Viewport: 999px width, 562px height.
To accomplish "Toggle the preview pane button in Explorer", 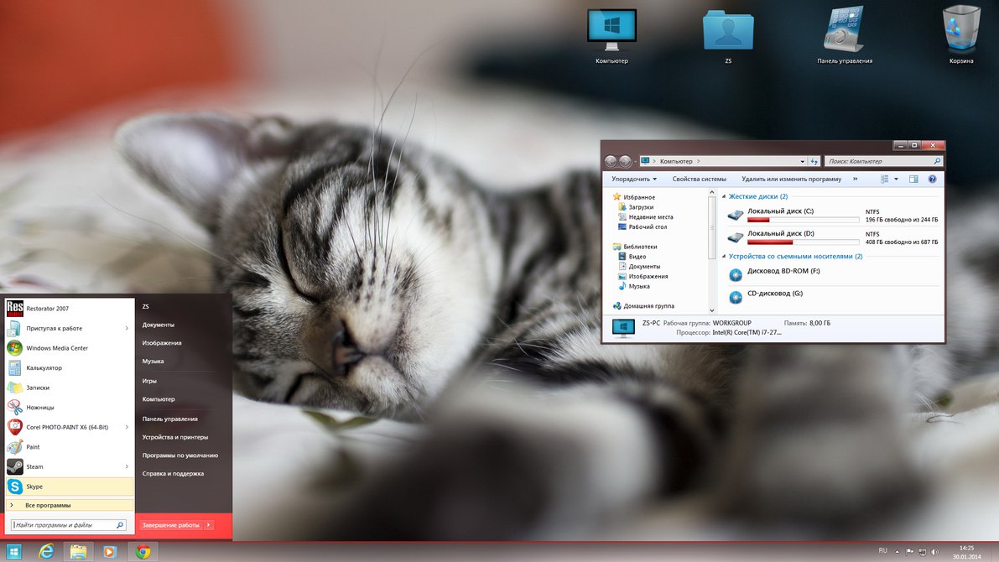I will click(x=913, y=179).
